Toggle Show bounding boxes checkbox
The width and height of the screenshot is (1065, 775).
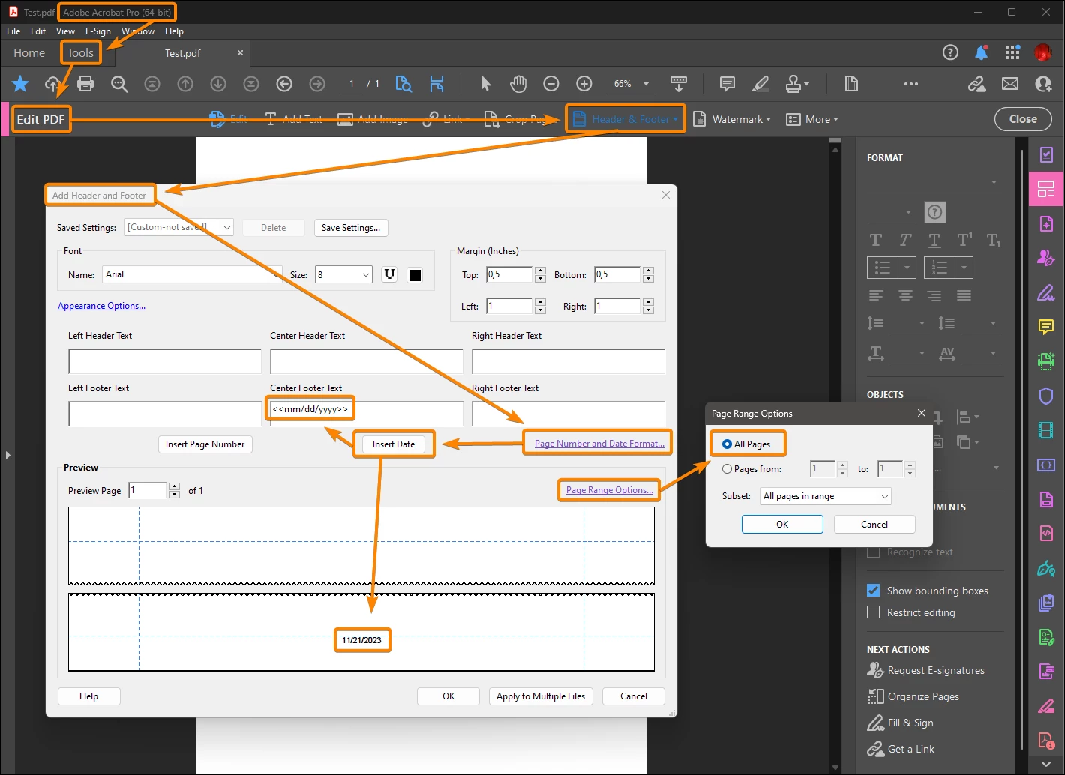pyautogui.click(x=873, y=591)
